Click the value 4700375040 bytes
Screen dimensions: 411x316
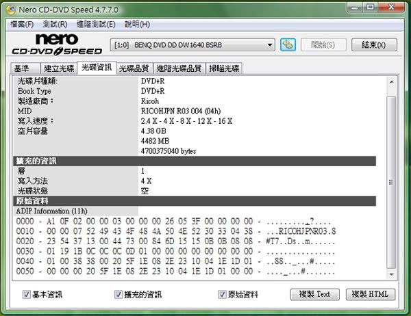click(169, 151)
